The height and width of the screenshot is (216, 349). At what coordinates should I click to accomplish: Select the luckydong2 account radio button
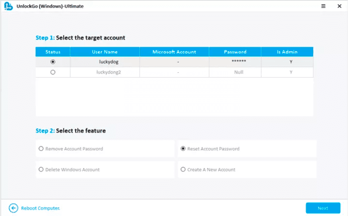(x=53, y=72)
